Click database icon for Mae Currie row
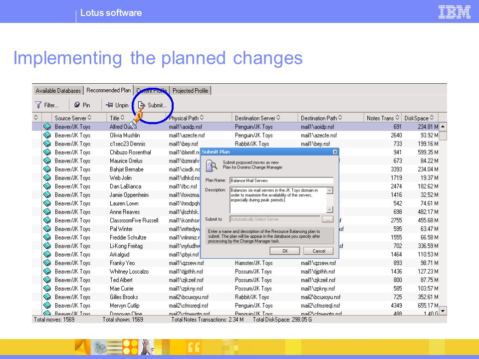This screenshot has width=479, height=359. (x=47, y=289)
